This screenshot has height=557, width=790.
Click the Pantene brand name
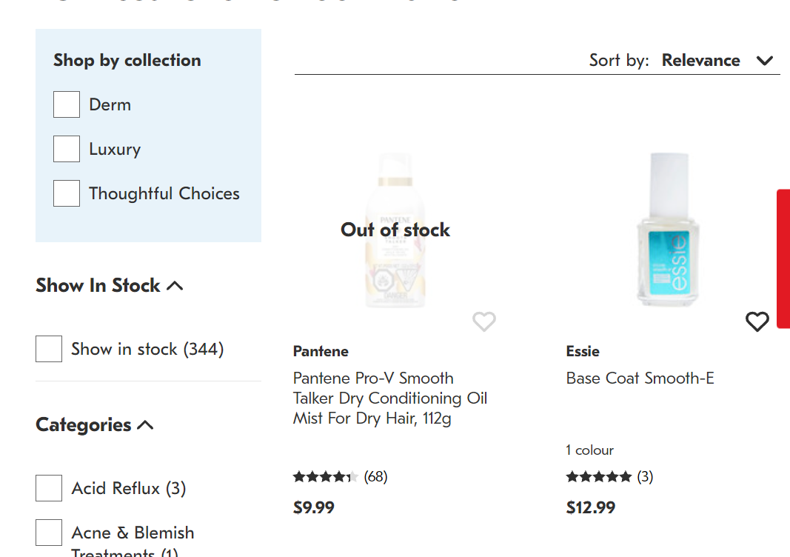[321, 351]
